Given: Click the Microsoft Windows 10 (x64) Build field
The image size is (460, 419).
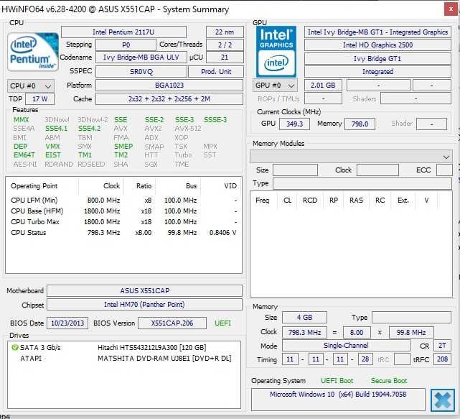Looking at the screenshot, I should pos(338,400).
